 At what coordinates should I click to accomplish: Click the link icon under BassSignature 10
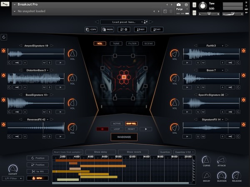click(x=17, y=112)
